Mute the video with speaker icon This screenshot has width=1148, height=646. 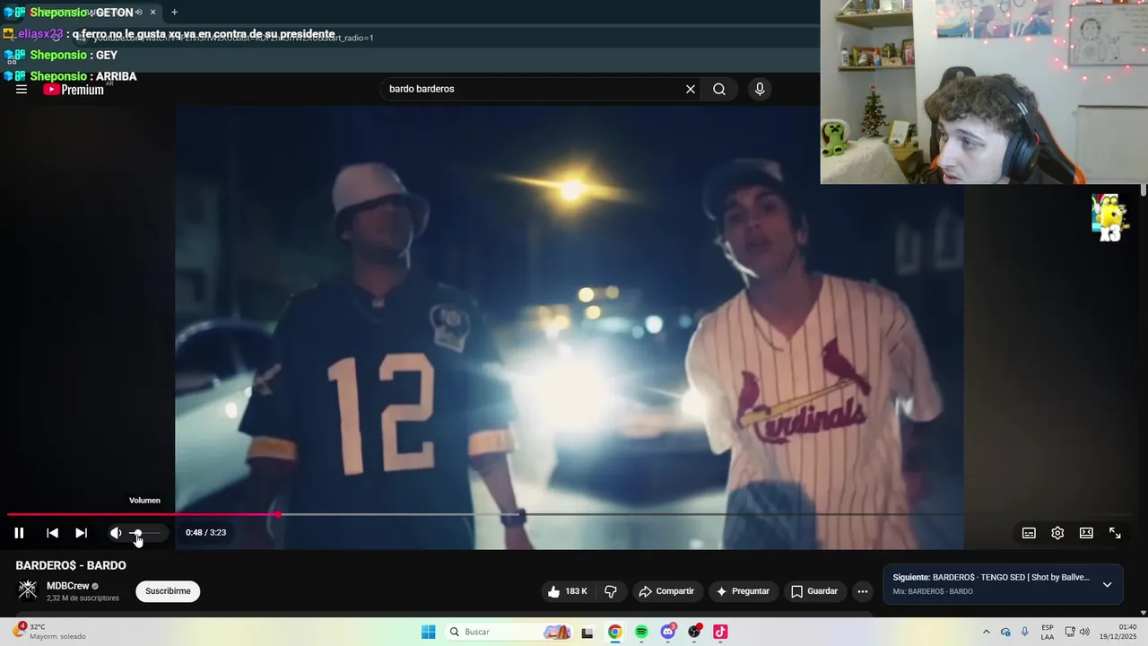[x=116, y=533]
